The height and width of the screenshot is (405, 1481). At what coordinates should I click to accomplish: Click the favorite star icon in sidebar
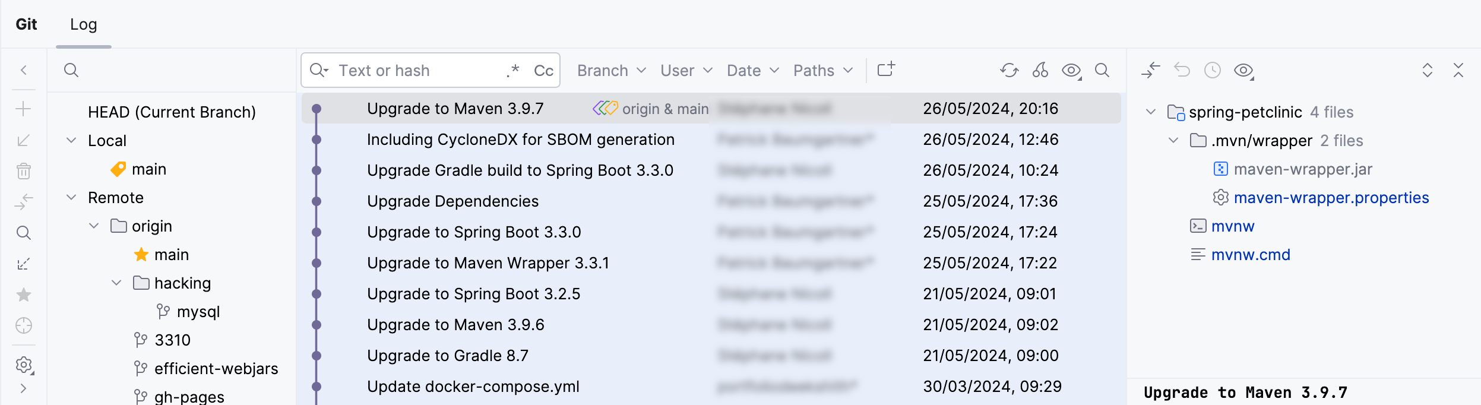[24, 295]
